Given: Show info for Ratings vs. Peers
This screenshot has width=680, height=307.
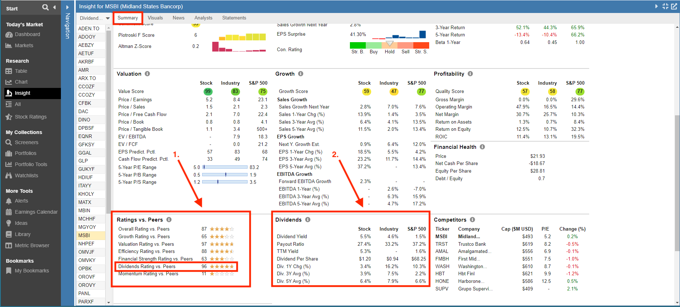Looking at the screenshot, I should (x=169, y=219).
